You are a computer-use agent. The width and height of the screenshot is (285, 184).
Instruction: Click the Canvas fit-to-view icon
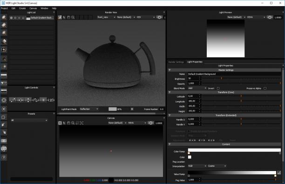[x=81, y=123]
